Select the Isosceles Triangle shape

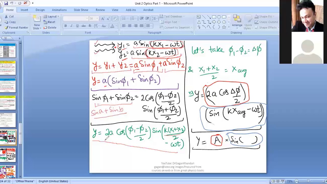(199, 22)
